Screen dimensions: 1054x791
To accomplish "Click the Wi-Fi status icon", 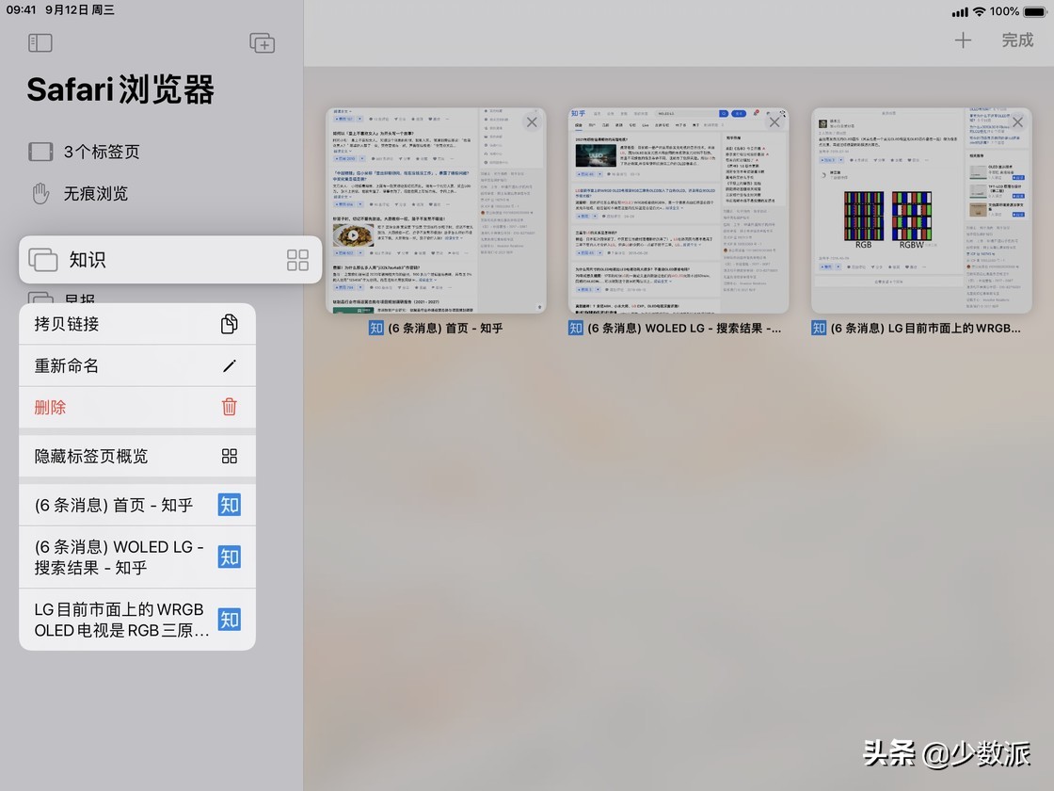I will pos(980,11).
